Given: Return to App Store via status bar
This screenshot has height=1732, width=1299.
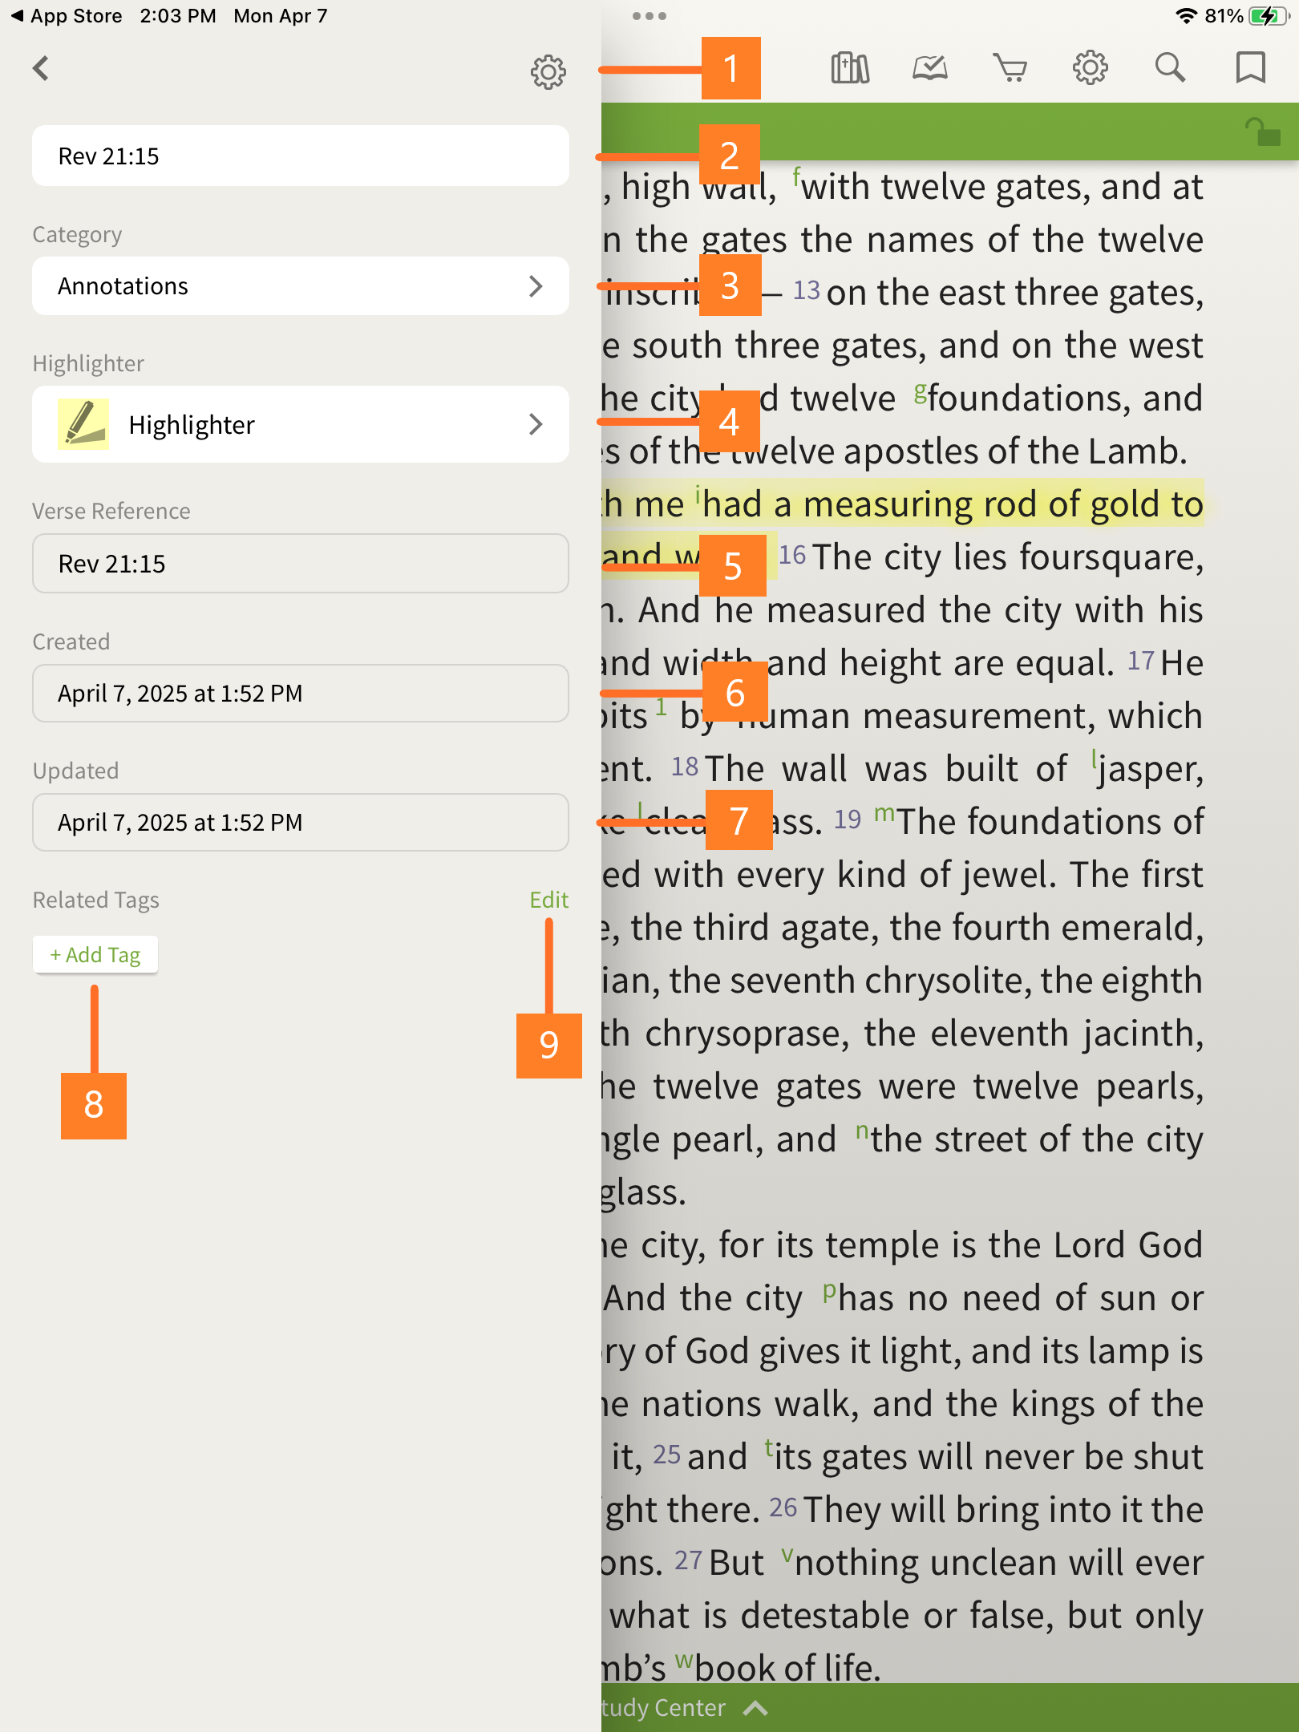Looking at the screenshot, I should pos(67,16).
